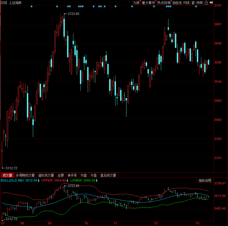Toggle the 九转 indicator button
This screenshot has width=228, height=226.
[x=136, y=3]
